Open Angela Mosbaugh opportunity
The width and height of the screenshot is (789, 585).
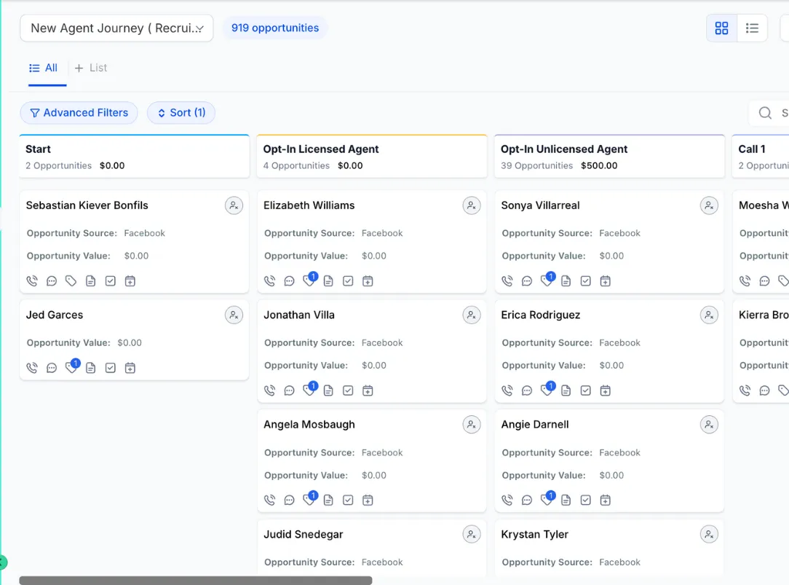pyautogui.click(x=309, y=425)
